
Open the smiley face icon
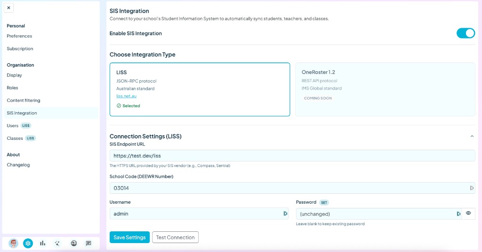click(74, 244)
